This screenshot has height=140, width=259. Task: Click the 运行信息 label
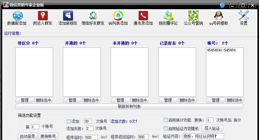click(x=13, y=34)
